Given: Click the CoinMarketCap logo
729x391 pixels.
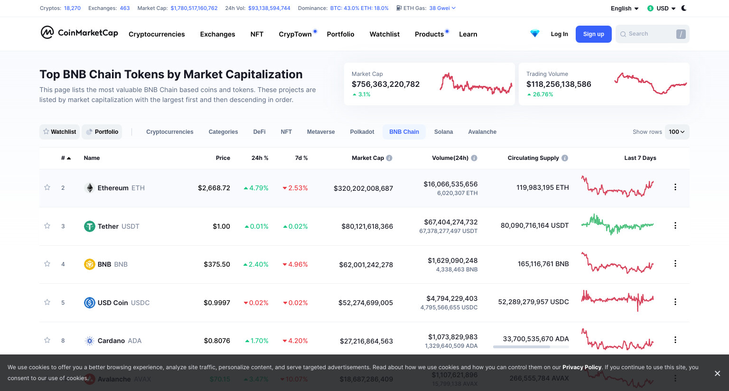Looking at the screenshot, I should [79, 32].
